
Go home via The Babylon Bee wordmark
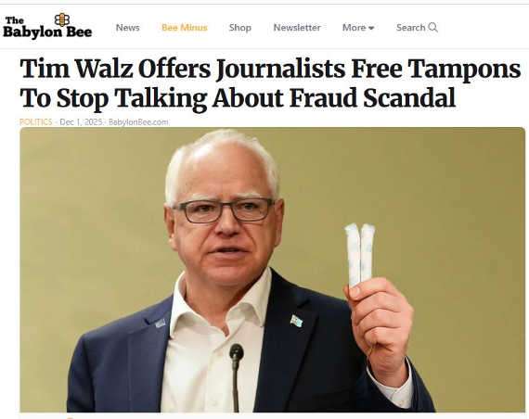(47, 27)
